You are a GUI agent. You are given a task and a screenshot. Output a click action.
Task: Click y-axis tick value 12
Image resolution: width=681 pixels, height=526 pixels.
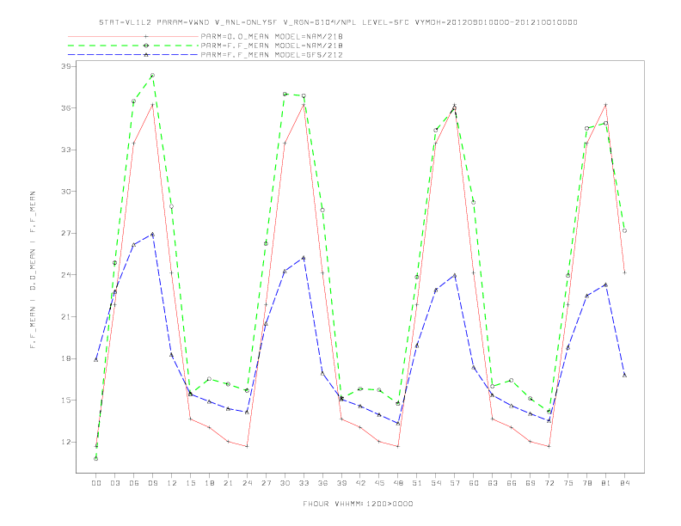click(65, 443)
